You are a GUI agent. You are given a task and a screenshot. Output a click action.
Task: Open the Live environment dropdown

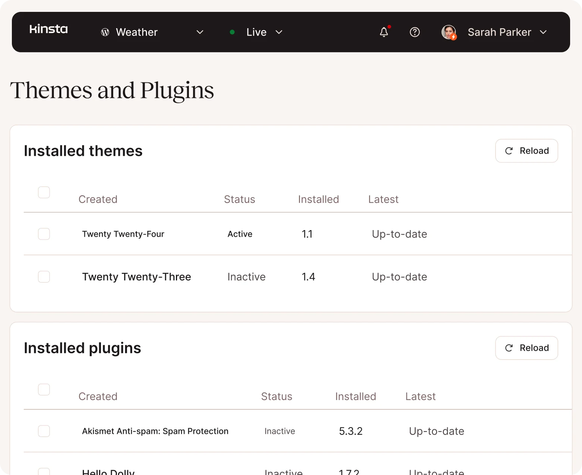tap(279, 32)
